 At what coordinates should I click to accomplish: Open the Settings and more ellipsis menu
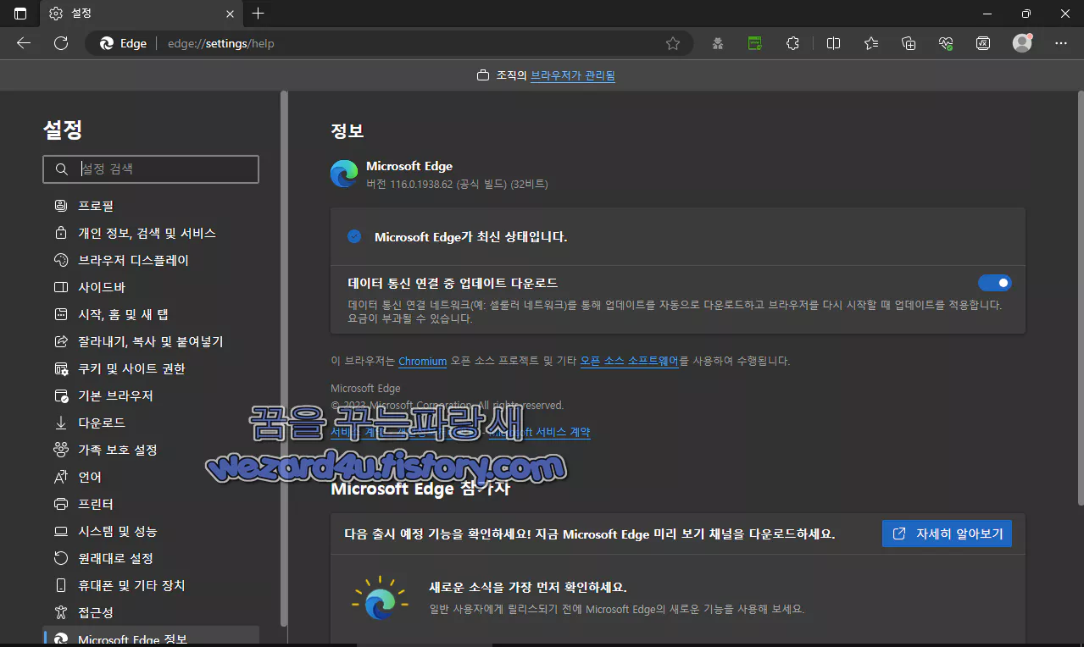click(1060, 42)
